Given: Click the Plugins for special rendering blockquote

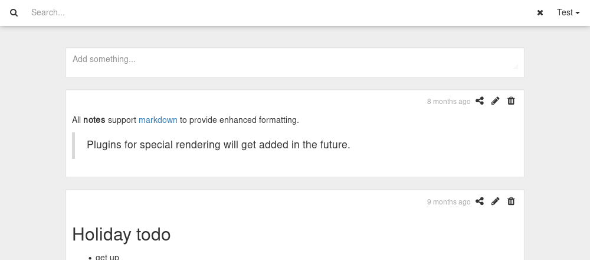Looking at the screenshot, I should [x=218, y=145].
